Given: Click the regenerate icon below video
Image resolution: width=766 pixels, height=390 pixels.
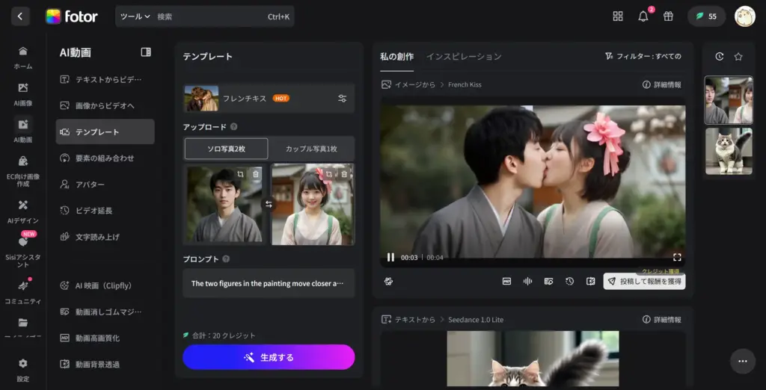Looking at the screenshot, I should point(388,281).
